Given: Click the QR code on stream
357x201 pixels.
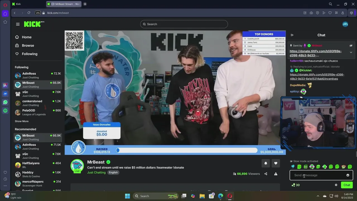Looking at the screenshot, I should point(74,41).
